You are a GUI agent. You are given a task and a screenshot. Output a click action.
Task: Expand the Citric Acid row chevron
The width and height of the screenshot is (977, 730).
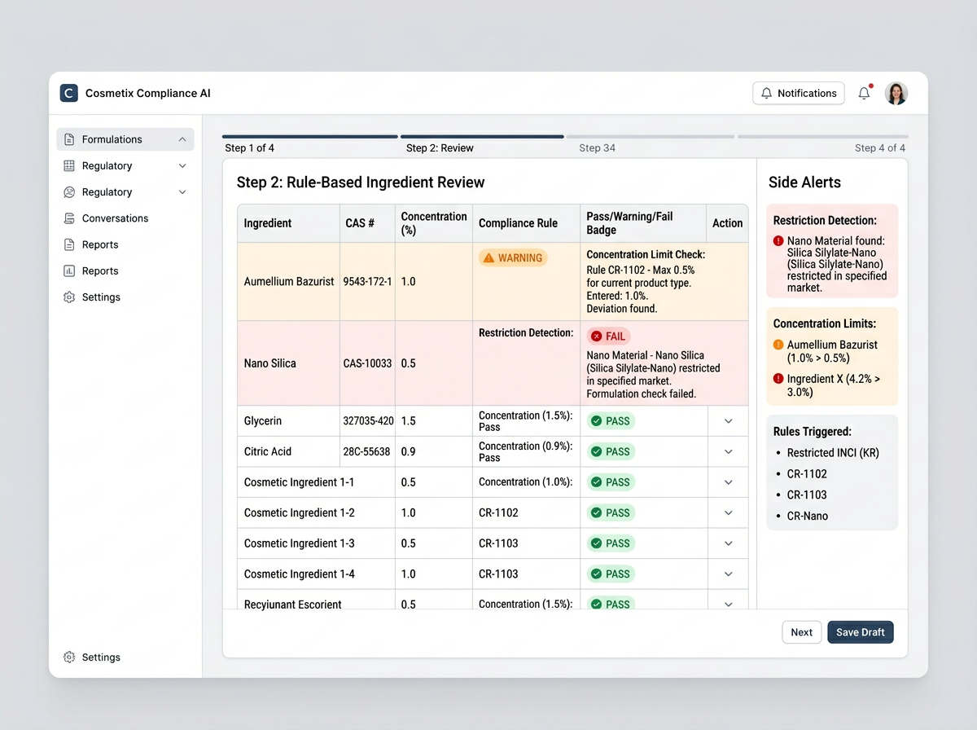click(727, 451)
